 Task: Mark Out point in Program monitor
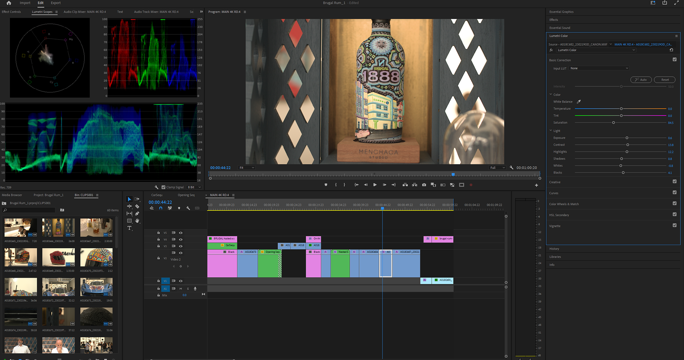344,185
